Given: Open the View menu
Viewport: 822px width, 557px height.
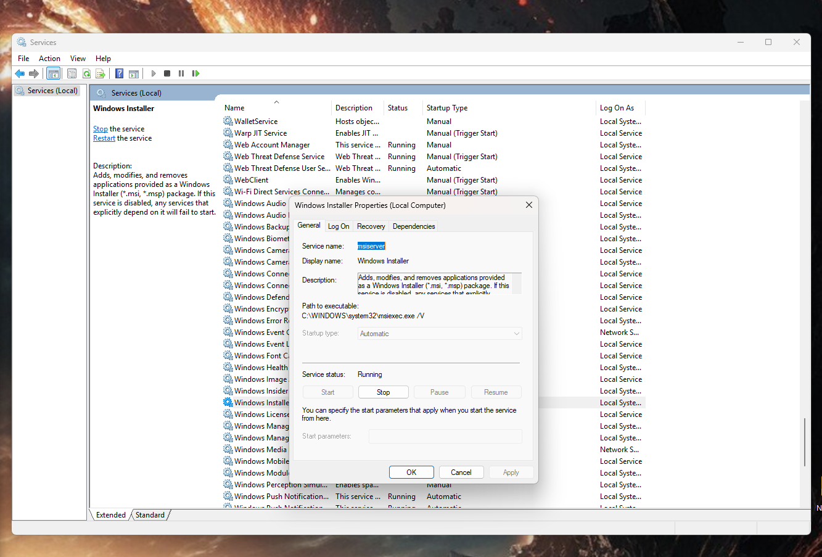Looking at the screenshot, I should pos(78,59).
